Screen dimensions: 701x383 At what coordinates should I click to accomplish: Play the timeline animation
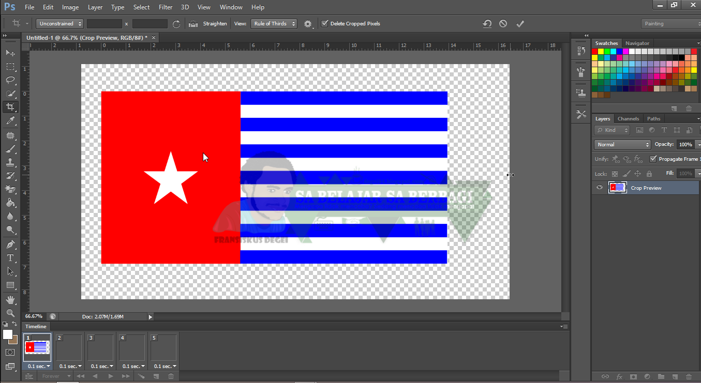click(111, 376)
